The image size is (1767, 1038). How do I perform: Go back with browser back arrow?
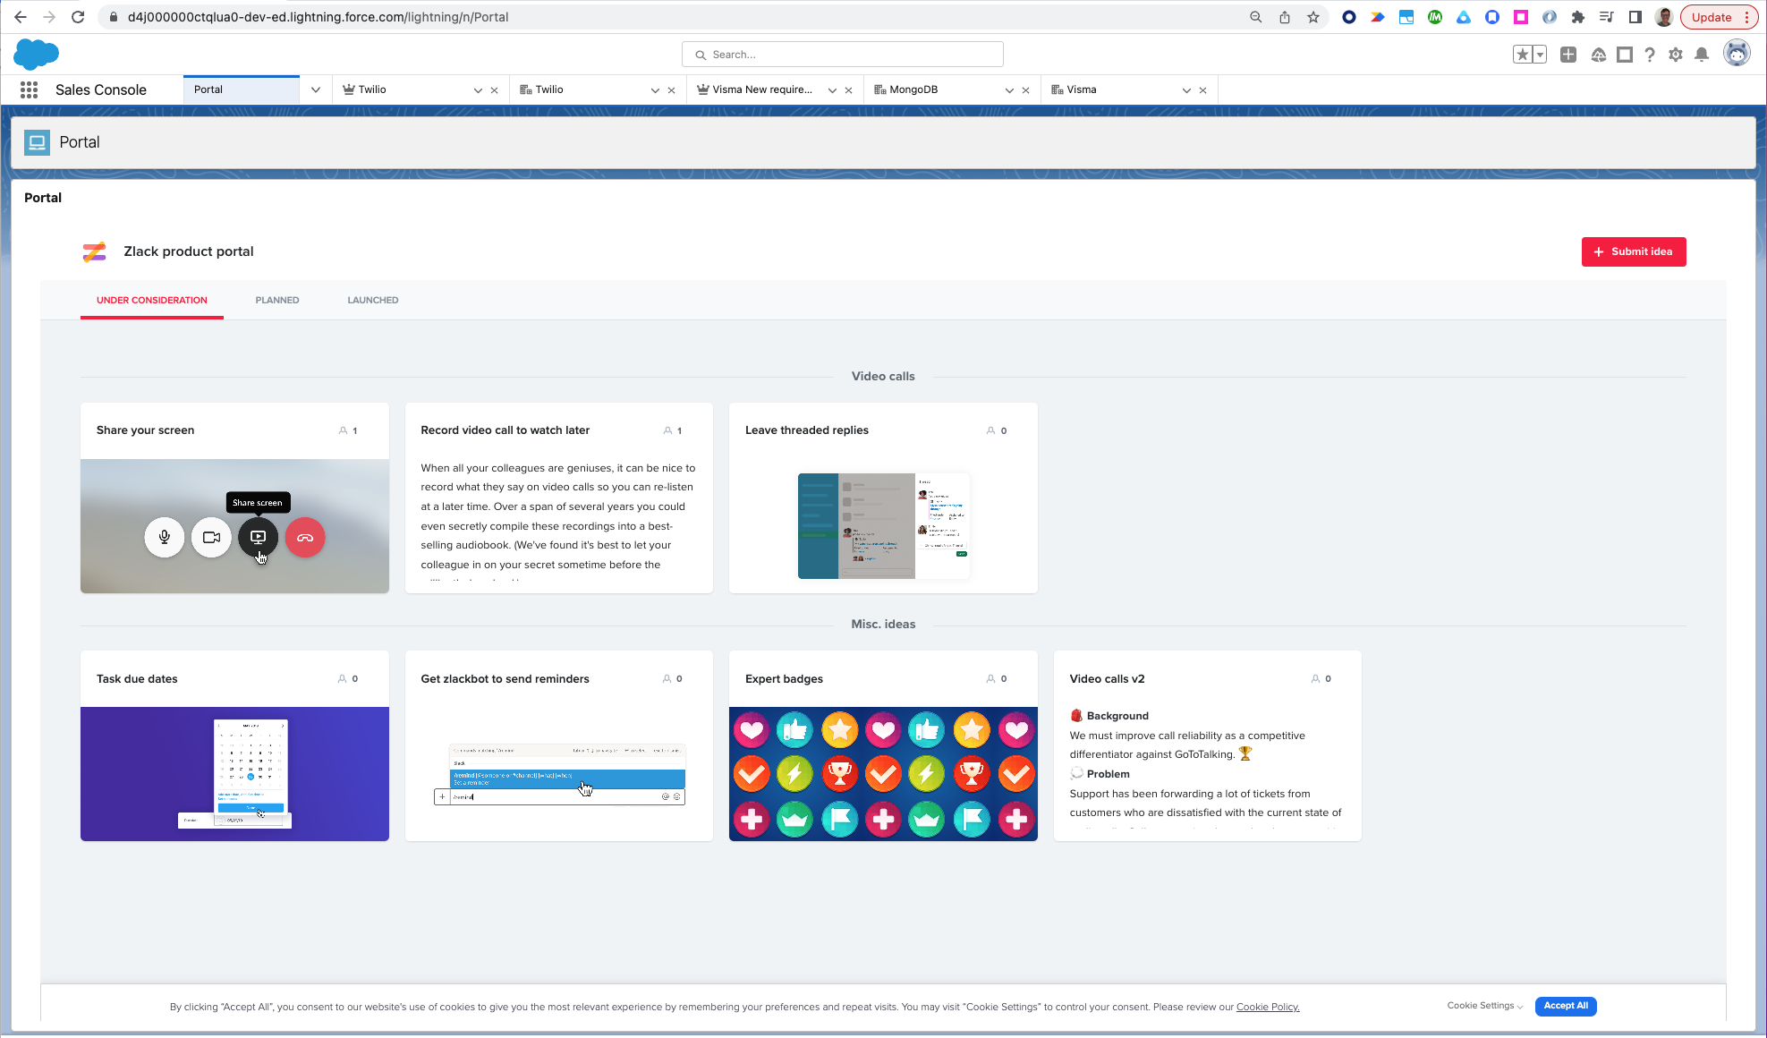coord(20,17)
